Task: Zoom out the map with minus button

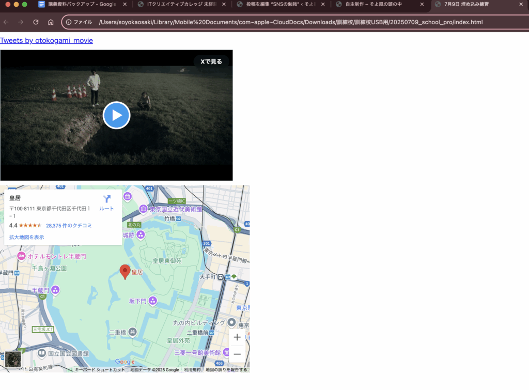Action: pyautogui.click(x=237, y=354)
